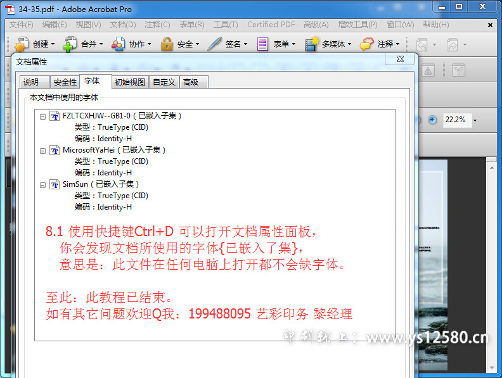
Task: Click the Forms (表单) toolbar icon
Action: pyautogui.click(x=262, y=44)
